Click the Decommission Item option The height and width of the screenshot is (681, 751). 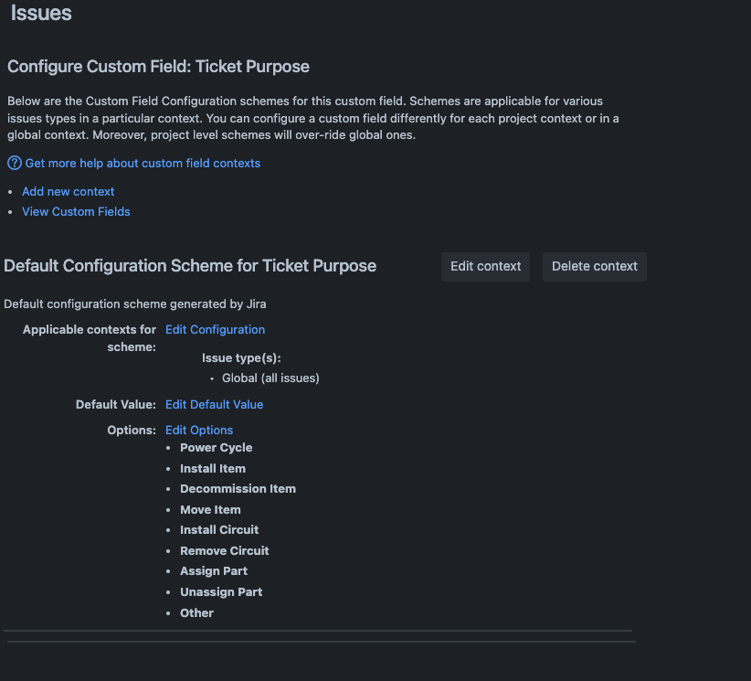[238, 488]
